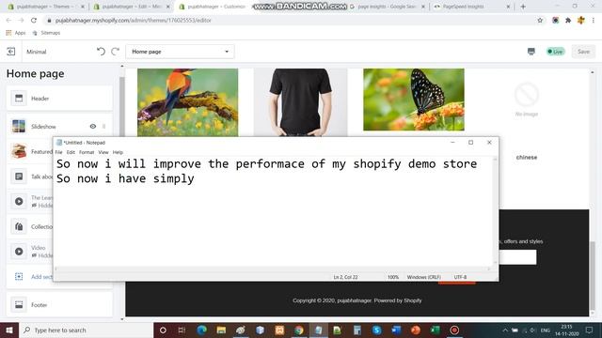602x338 pixels.
Task: Click the Bandicam recorder taskbar icon
Action: 454,330
